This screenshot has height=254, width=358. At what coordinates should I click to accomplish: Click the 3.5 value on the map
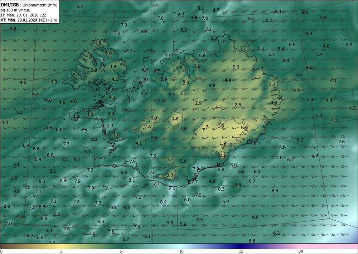tap(198, 78)
